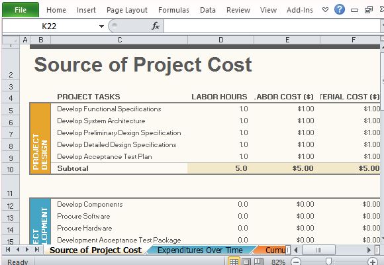Go to previous sheet tab arrow
384x265 pixels.
point(18,250)
